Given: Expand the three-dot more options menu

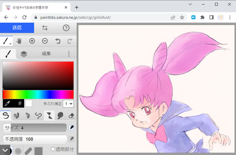Looking at the screenshot, I should pos(69,54).
